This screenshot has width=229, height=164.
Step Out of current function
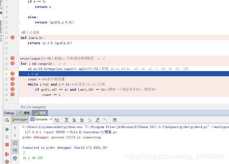click(97, 120)
